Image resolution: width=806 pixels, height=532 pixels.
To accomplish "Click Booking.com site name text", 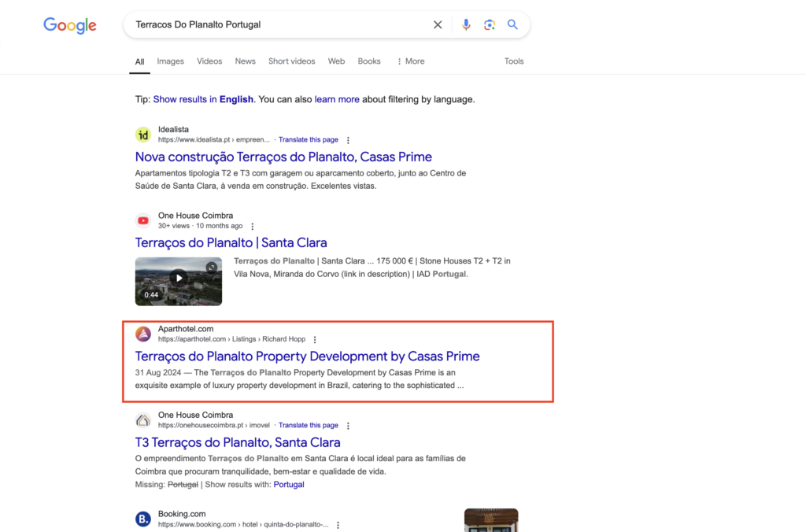I will point(182,514).
